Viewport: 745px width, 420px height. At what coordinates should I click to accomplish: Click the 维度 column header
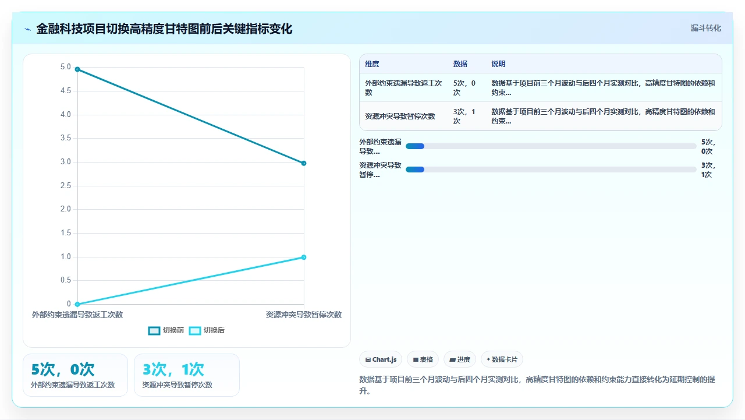coord(372,64)
